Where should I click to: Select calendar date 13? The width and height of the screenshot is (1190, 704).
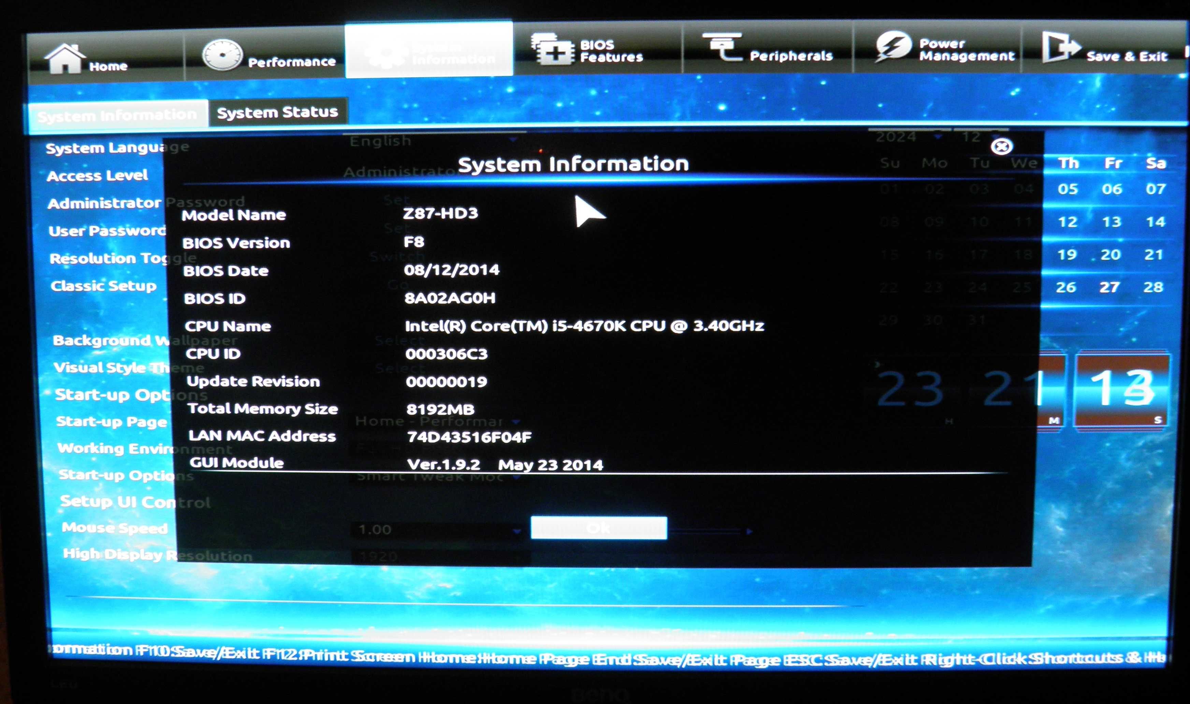pos(1111,222)
